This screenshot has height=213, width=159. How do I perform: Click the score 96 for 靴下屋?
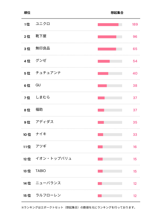pos(135,37)
